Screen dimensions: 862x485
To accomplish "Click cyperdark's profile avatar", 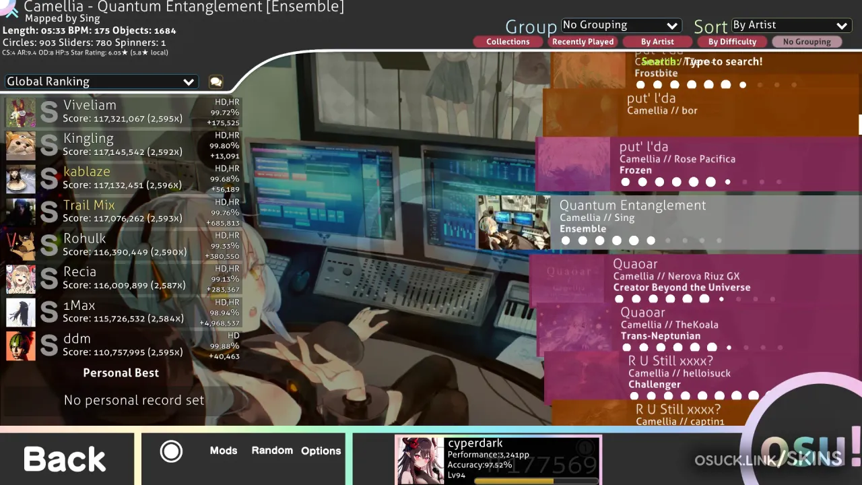I will pyautogui.click(x=420, y=461).
